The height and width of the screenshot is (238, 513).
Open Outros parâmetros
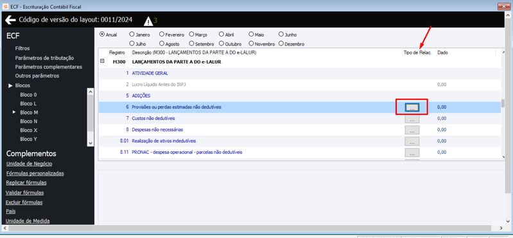pos(37,76)
